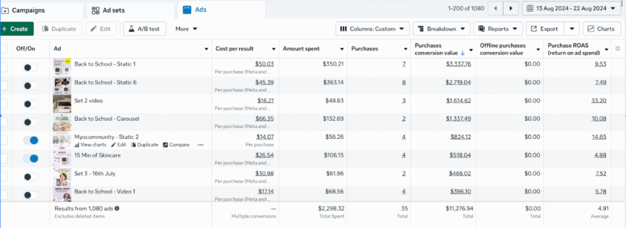Image resolution: width=626 pixels, height=228 pixels.
Task: View charts for Myocommunity - Static 2
Action: [90, 145]
